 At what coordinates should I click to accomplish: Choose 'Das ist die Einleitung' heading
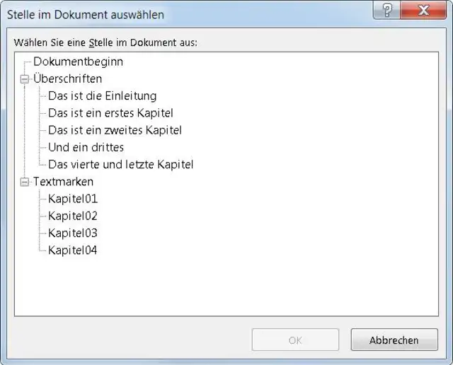tap(102, 95)
